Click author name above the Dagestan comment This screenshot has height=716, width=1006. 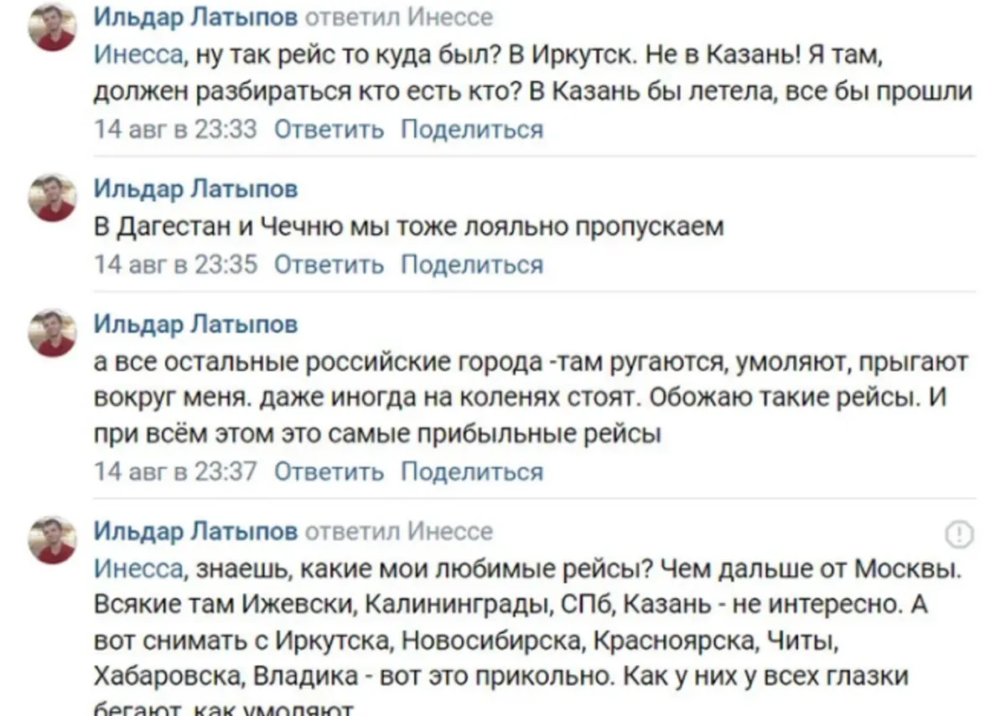pyautogui.click(x=195, y=188)
